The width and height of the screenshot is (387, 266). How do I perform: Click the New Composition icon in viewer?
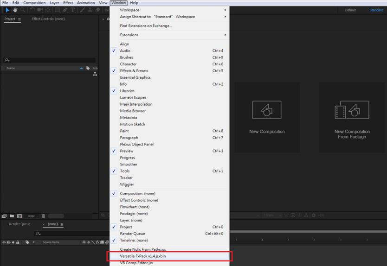[x=266, y=110]
